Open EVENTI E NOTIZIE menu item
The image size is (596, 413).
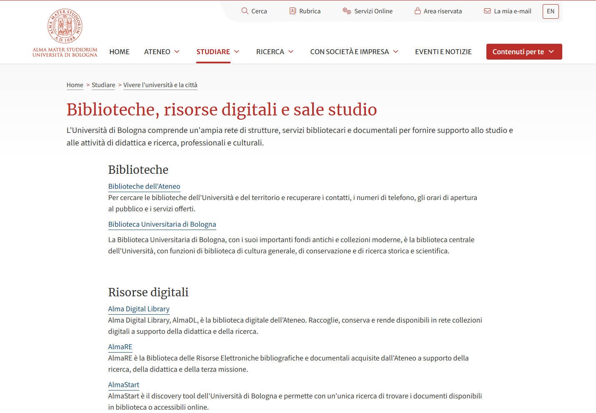[x=443, y=52]
